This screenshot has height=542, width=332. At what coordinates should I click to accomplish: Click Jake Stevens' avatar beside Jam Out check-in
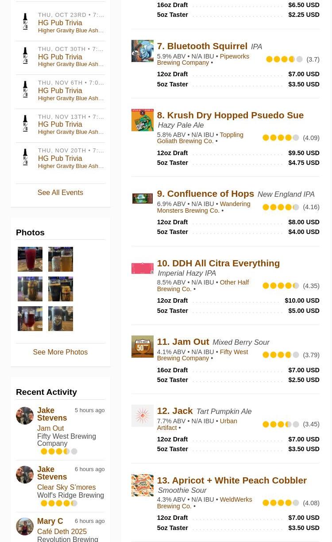[x=25, y=416]
